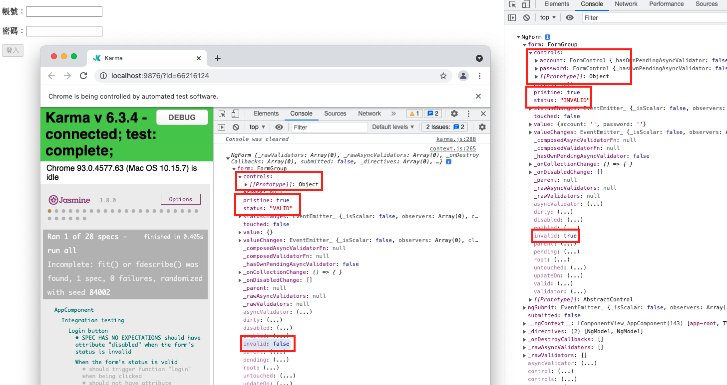The width and height of the screenshot is (727, 385).
Task: Open console settings gear in Karma DevTools
Action: click(482, 127)
